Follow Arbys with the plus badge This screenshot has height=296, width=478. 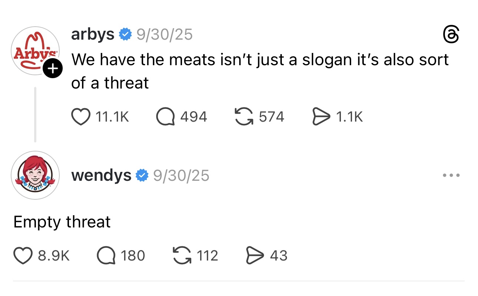click(x=53, y=69)
